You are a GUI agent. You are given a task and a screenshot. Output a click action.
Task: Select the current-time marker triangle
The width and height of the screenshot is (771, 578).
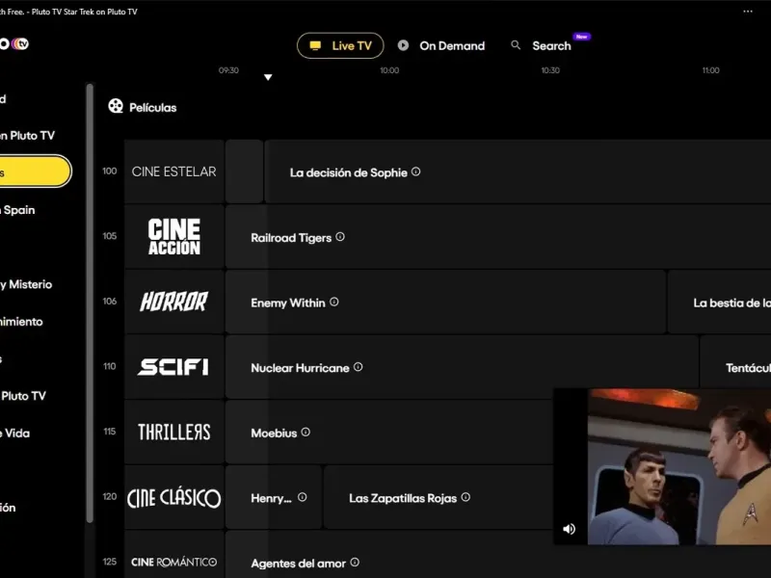(x=268, y=77)
